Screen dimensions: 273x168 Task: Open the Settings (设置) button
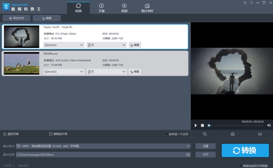pyautogui.click(x=205, y=146)
